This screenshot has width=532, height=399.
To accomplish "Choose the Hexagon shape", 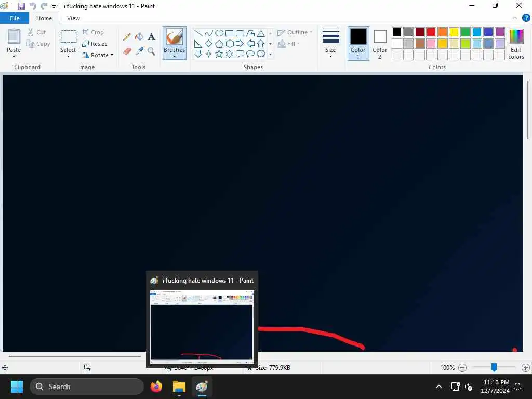I will pos(229,44).
